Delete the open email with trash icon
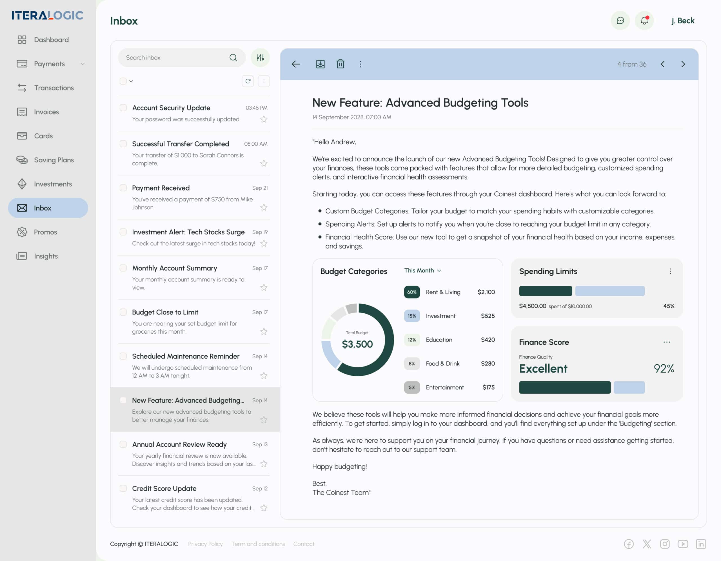 click(340, 64)
